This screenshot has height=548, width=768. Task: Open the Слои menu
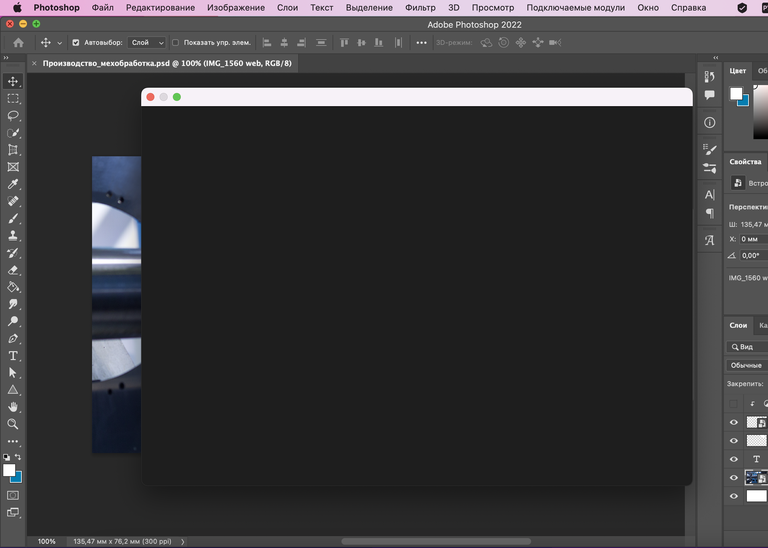pyautogui.click(x=287, y=8)
